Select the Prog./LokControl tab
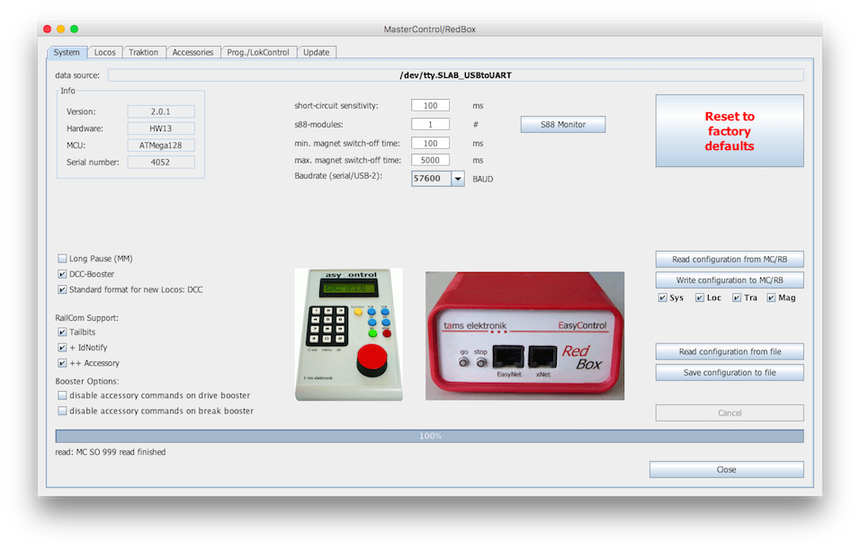 click(x=258, y=52)
